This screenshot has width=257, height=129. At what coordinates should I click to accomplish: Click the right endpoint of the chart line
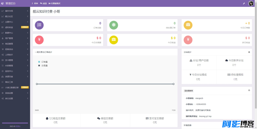(174, 84)
